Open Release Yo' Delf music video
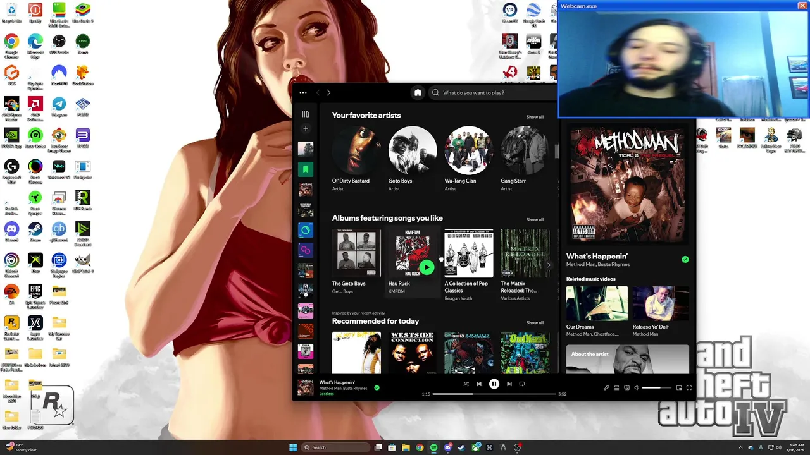 [x=661, y=312]
